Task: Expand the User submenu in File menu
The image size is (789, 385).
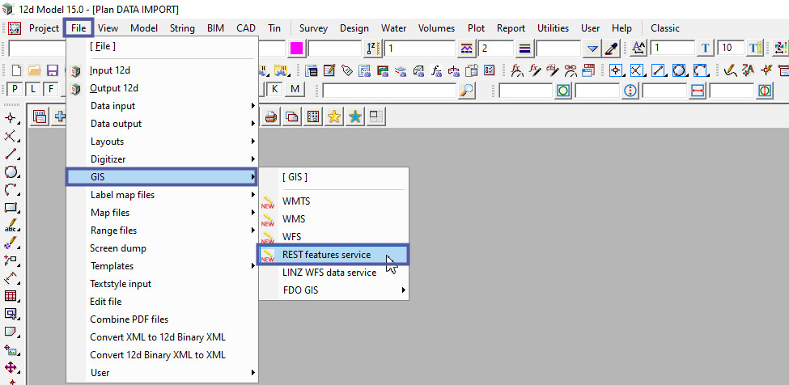Action: [x=162, y=372]
